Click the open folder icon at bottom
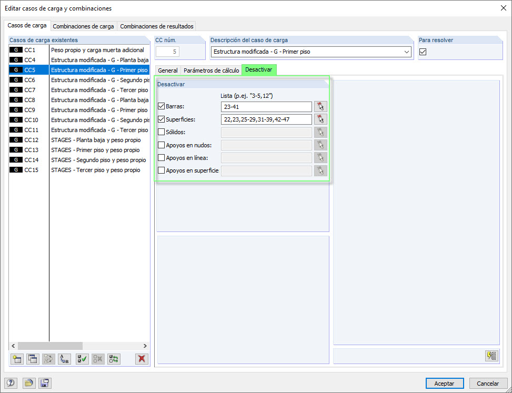Screen dimensions: 512x393 pyautogui.click(x=29, y=383)
